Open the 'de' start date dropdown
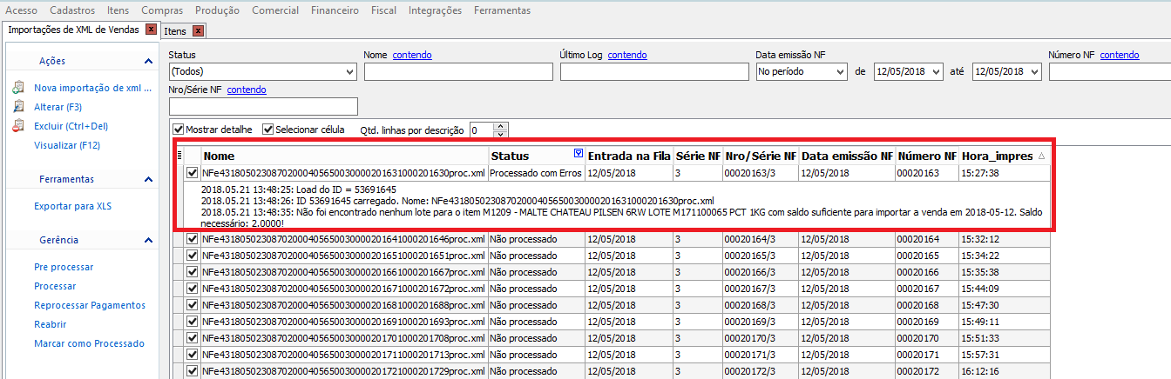The height and width of the screenshot is (379, 1171). pyautogui.click(x=937, y=71)
